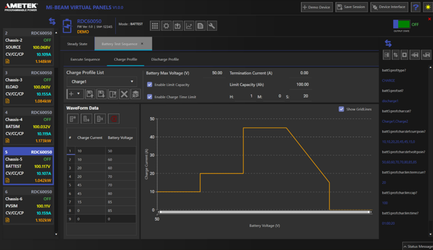Screen dimensions: 433x250
Task: Add a waveform row above icon
Action: pos(73,119)
